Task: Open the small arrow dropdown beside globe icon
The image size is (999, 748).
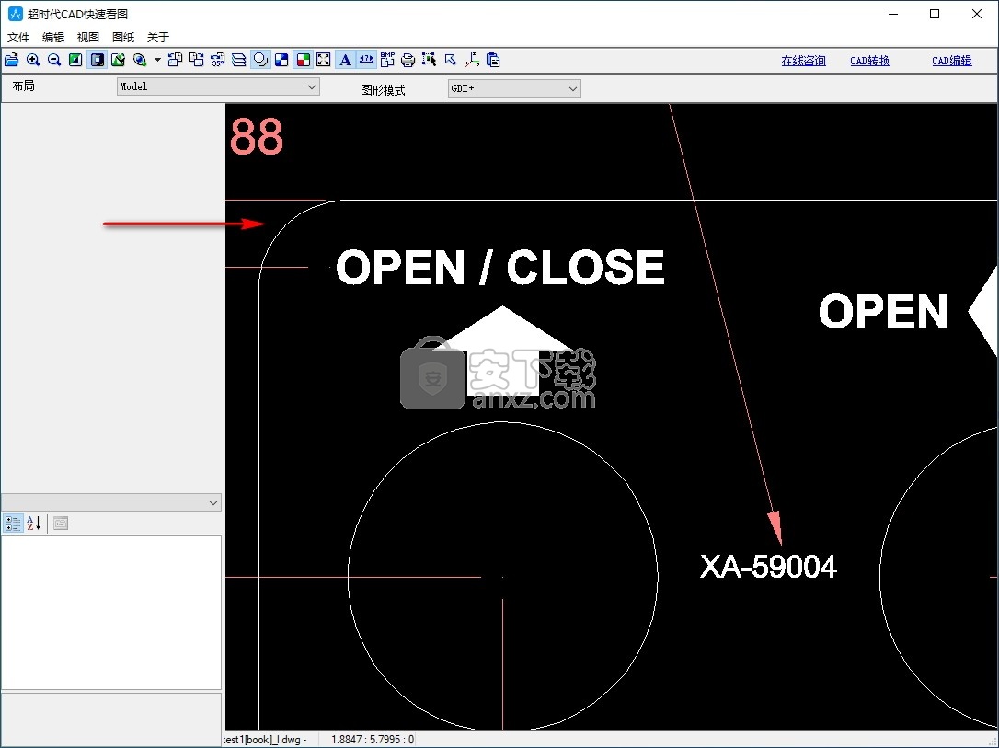Action: pyautogui.click(x=157, y=60)
